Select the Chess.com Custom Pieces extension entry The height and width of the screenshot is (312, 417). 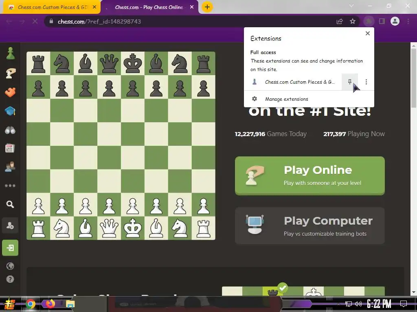click(x=293, y=82)
